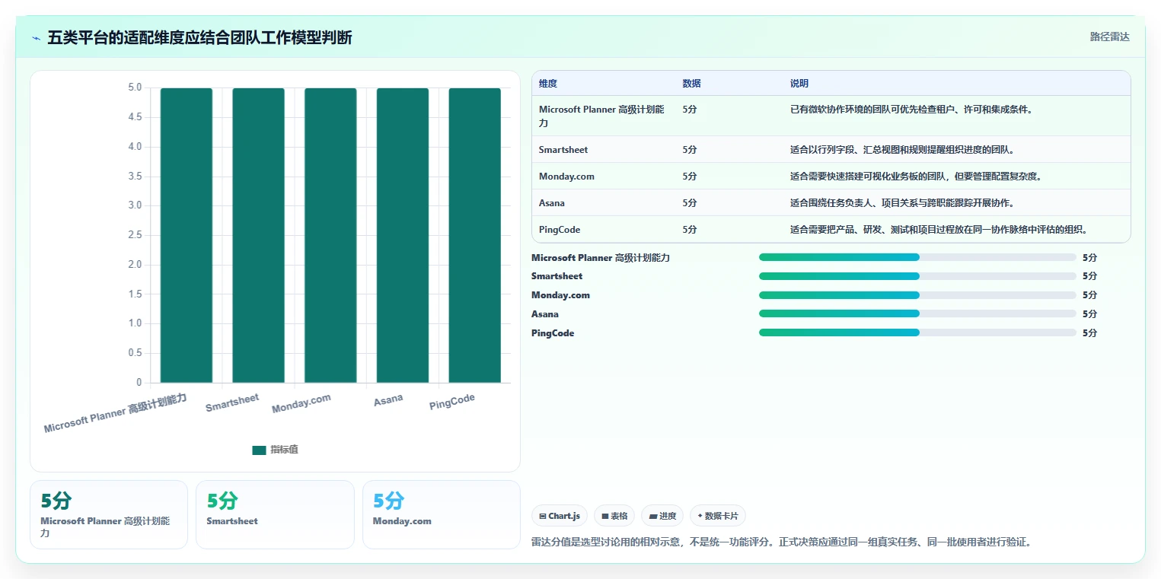Click the 路径雷达 label in the header
The height and width of the screenshot is (579, 1161).
point(1109,37)
